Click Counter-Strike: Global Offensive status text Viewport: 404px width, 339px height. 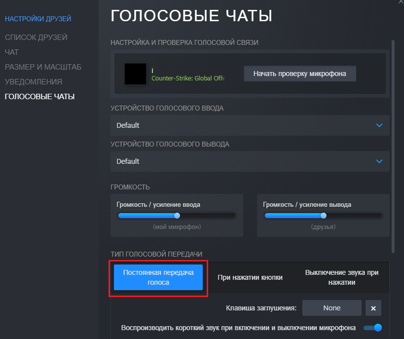[x=188, y=78]
